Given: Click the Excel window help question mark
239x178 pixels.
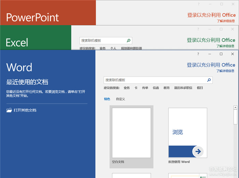Looking at the screenshot, I should 198,29.
